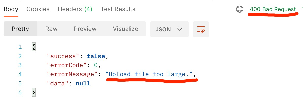Toggle the line wrap icon button
303x104 pixels.
point(201,29)
